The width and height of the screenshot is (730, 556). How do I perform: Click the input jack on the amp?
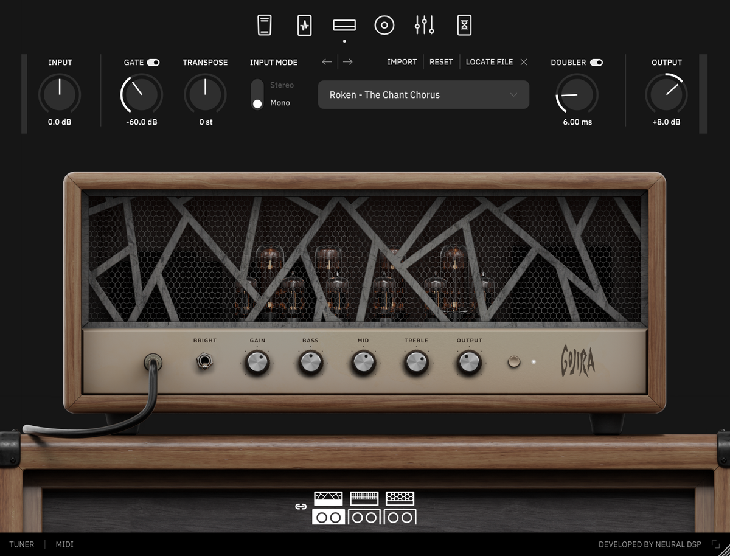point(153,363)
